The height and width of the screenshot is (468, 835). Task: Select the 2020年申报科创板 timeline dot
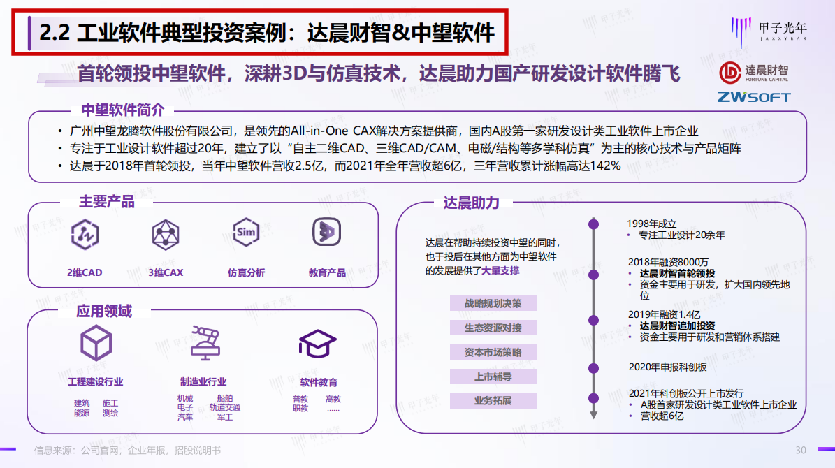pyautogui.click(x=593, y=367)
